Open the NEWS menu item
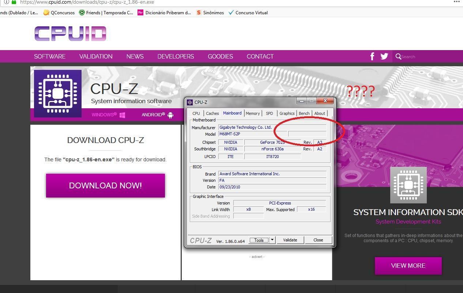463x293 pixels. pyautogui.click(x=135, y=56)
